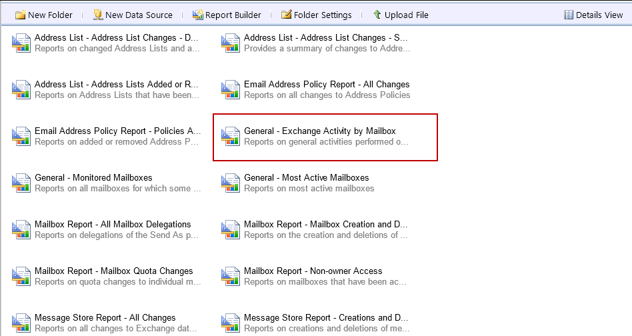Click report icon for Mailbox Creation and D...
Viewport: 632px width, 336px height.
pos(231,229)
